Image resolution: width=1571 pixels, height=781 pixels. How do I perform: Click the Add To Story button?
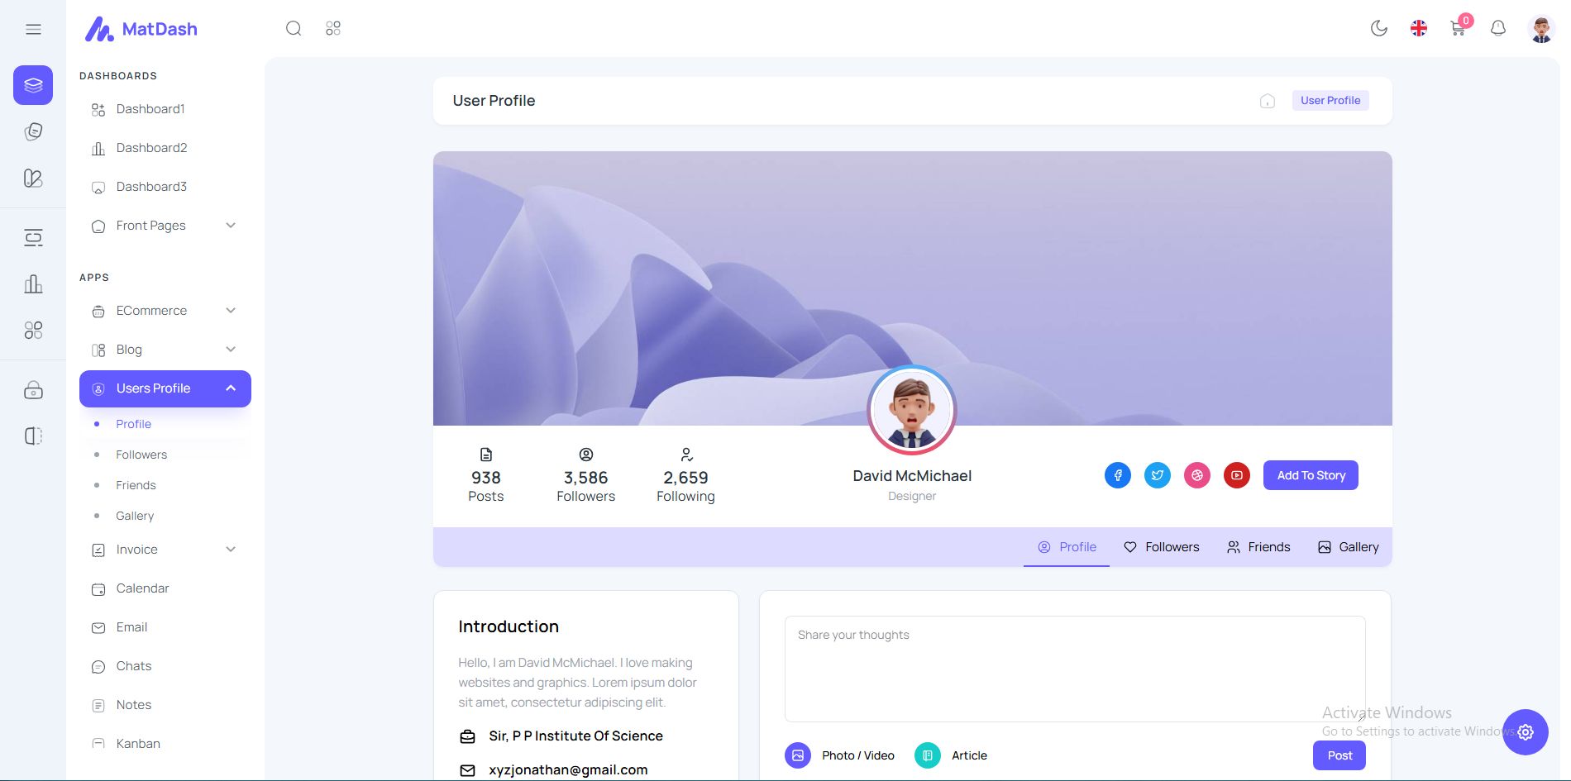[x=1311, y=475]
